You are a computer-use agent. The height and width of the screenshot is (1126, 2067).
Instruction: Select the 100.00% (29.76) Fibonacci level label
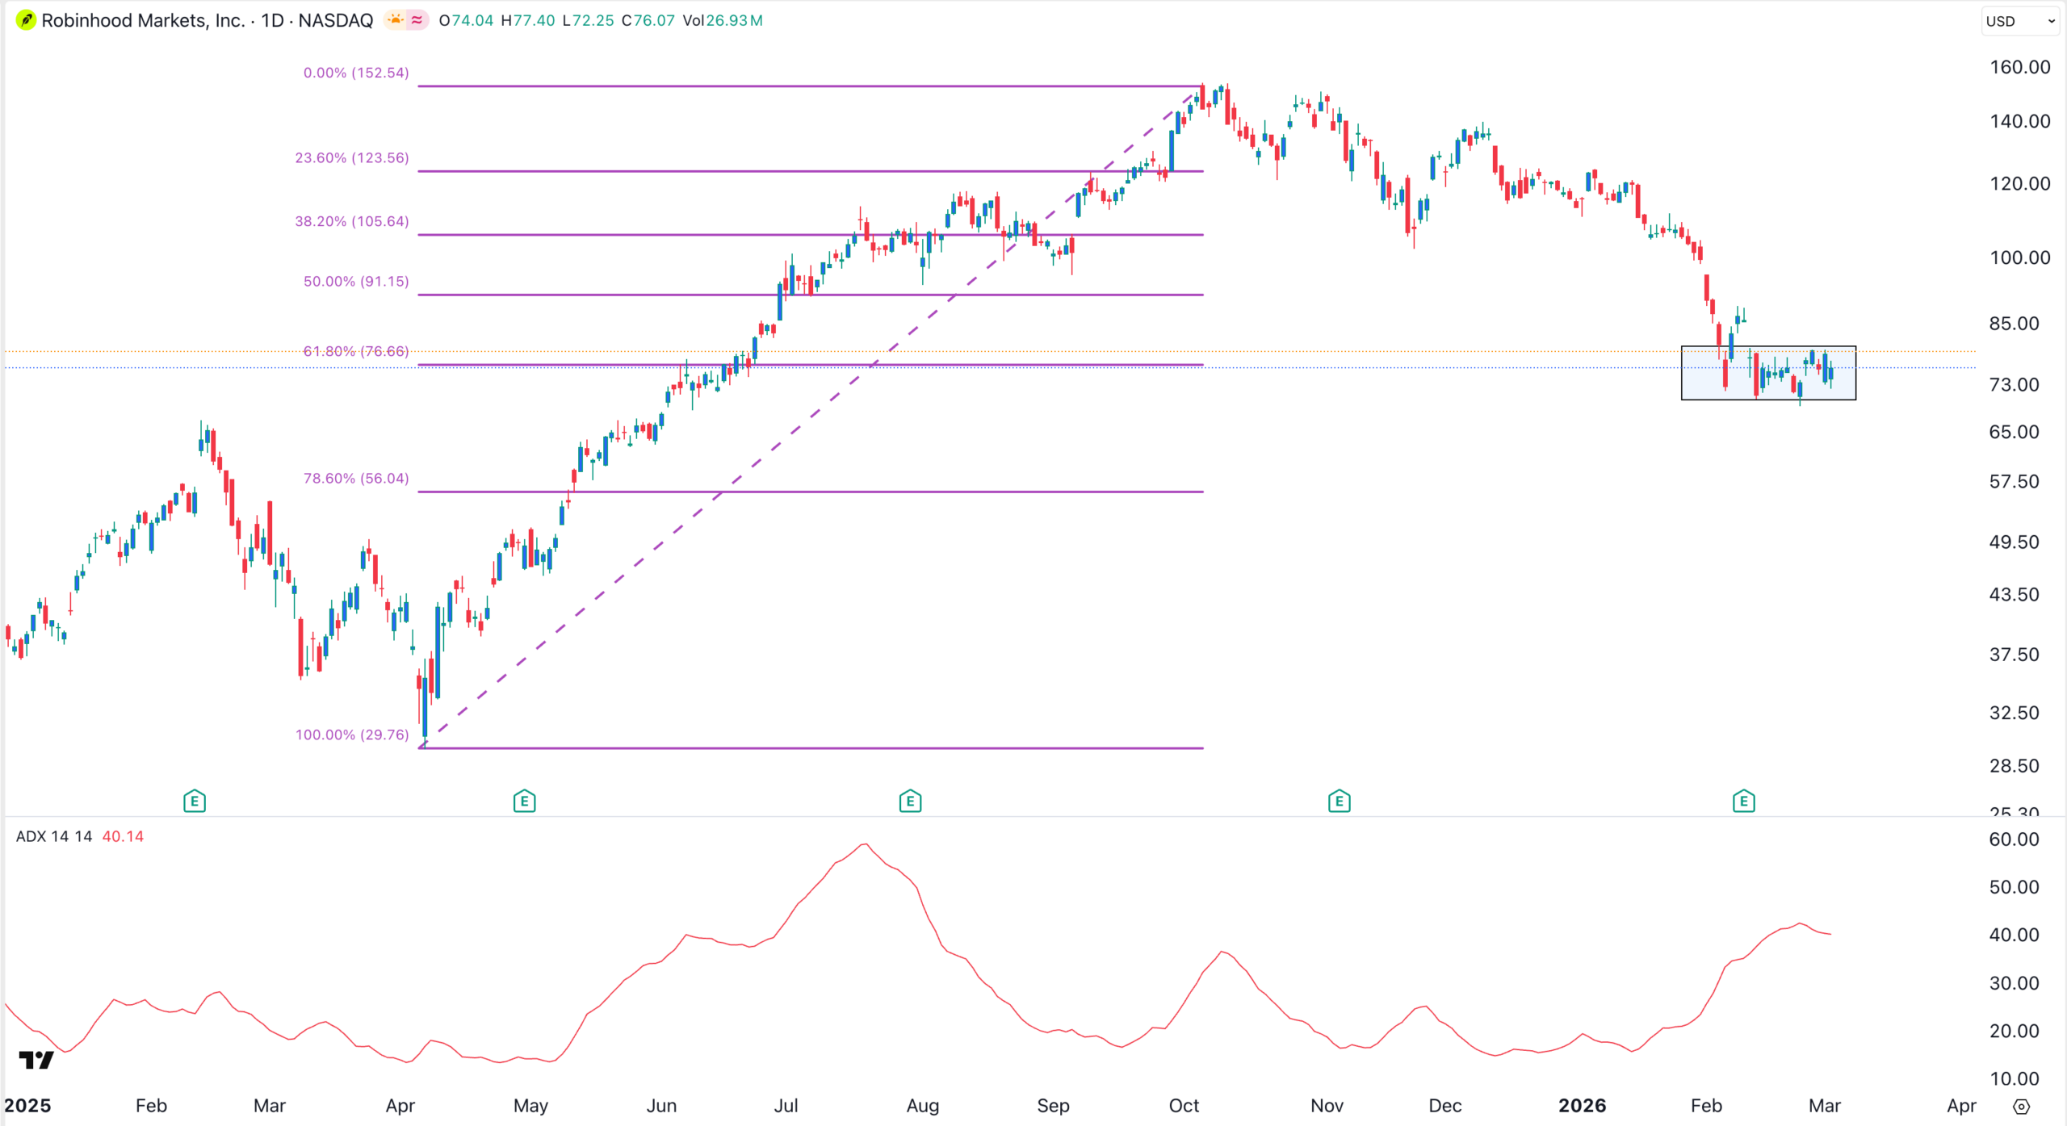pyautogui.click(x=352, y=735)
